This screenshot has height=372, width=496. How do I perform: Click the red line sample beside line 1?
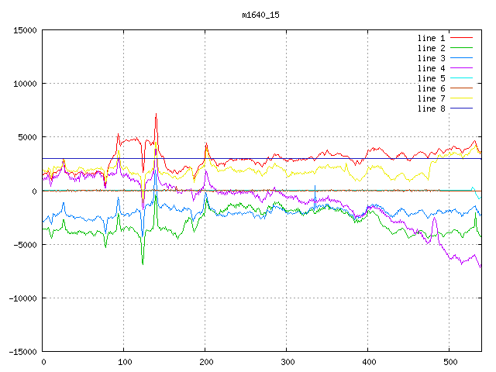click(462, 38)
